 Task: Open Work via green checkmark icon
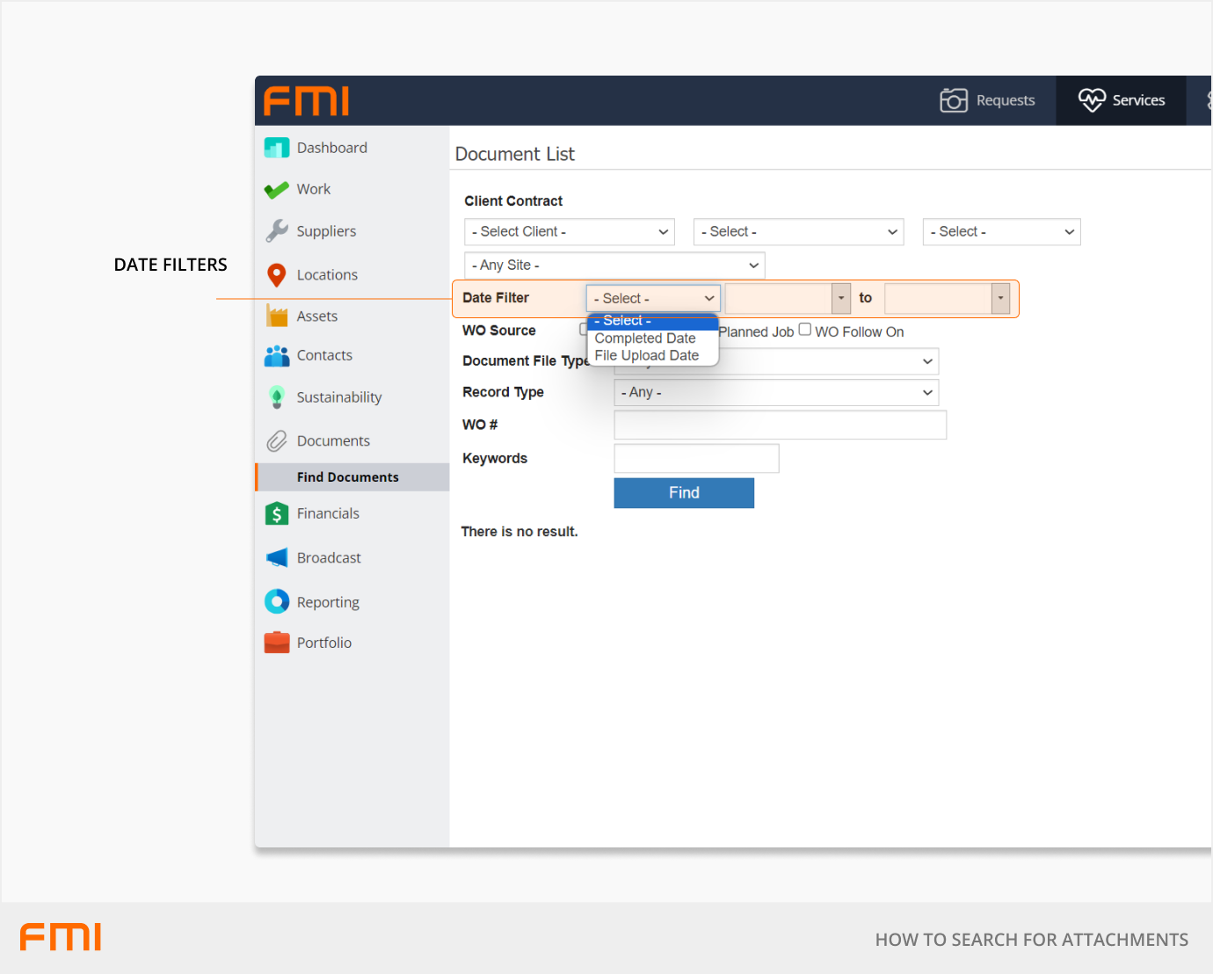click(x=276, y=190)
